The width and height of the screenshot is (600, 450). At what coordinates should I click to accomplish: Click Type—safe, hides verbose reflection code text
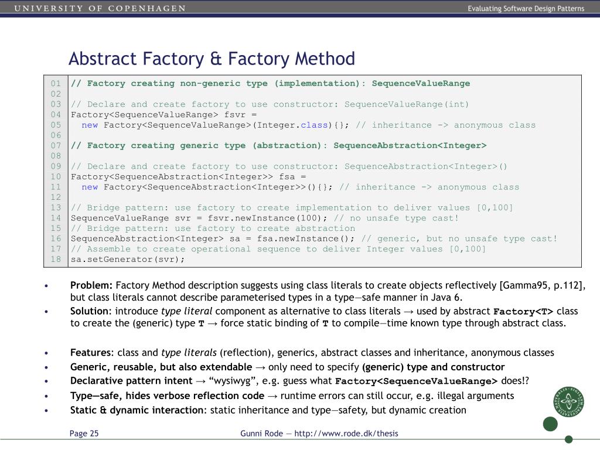pos(167,396)
